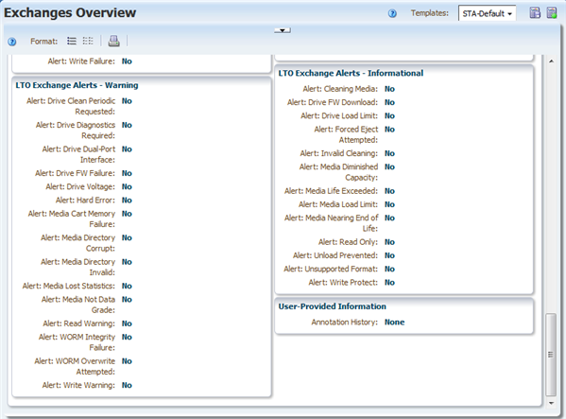
Task: Click the Alert: Write Protect label
Action: coord(343,283)
